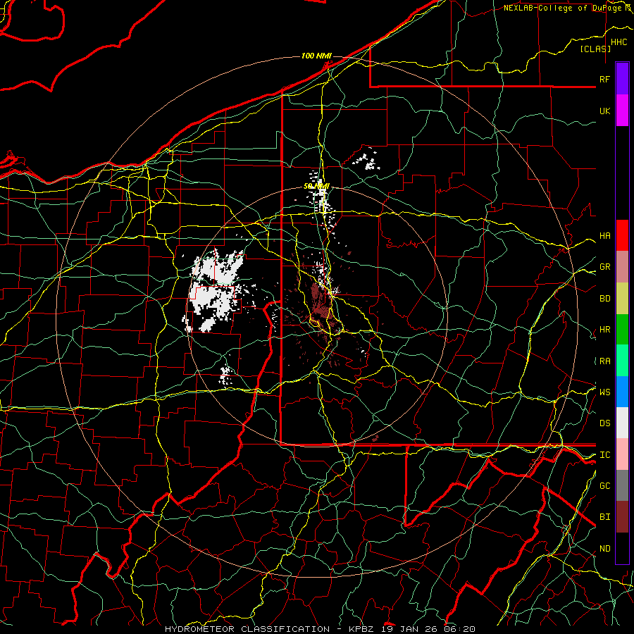Click the BD yellow legend color block
This screenshot has height=634, width=634.
tap(622, 298)
